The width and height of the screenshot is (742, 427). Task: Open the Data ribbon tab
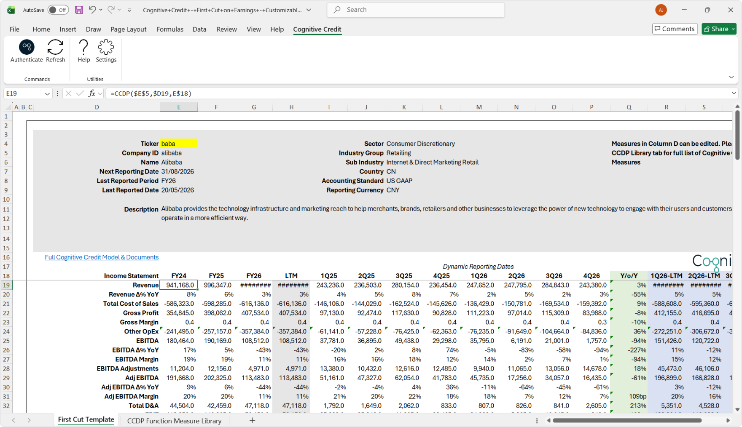click(x=199, y=29)
